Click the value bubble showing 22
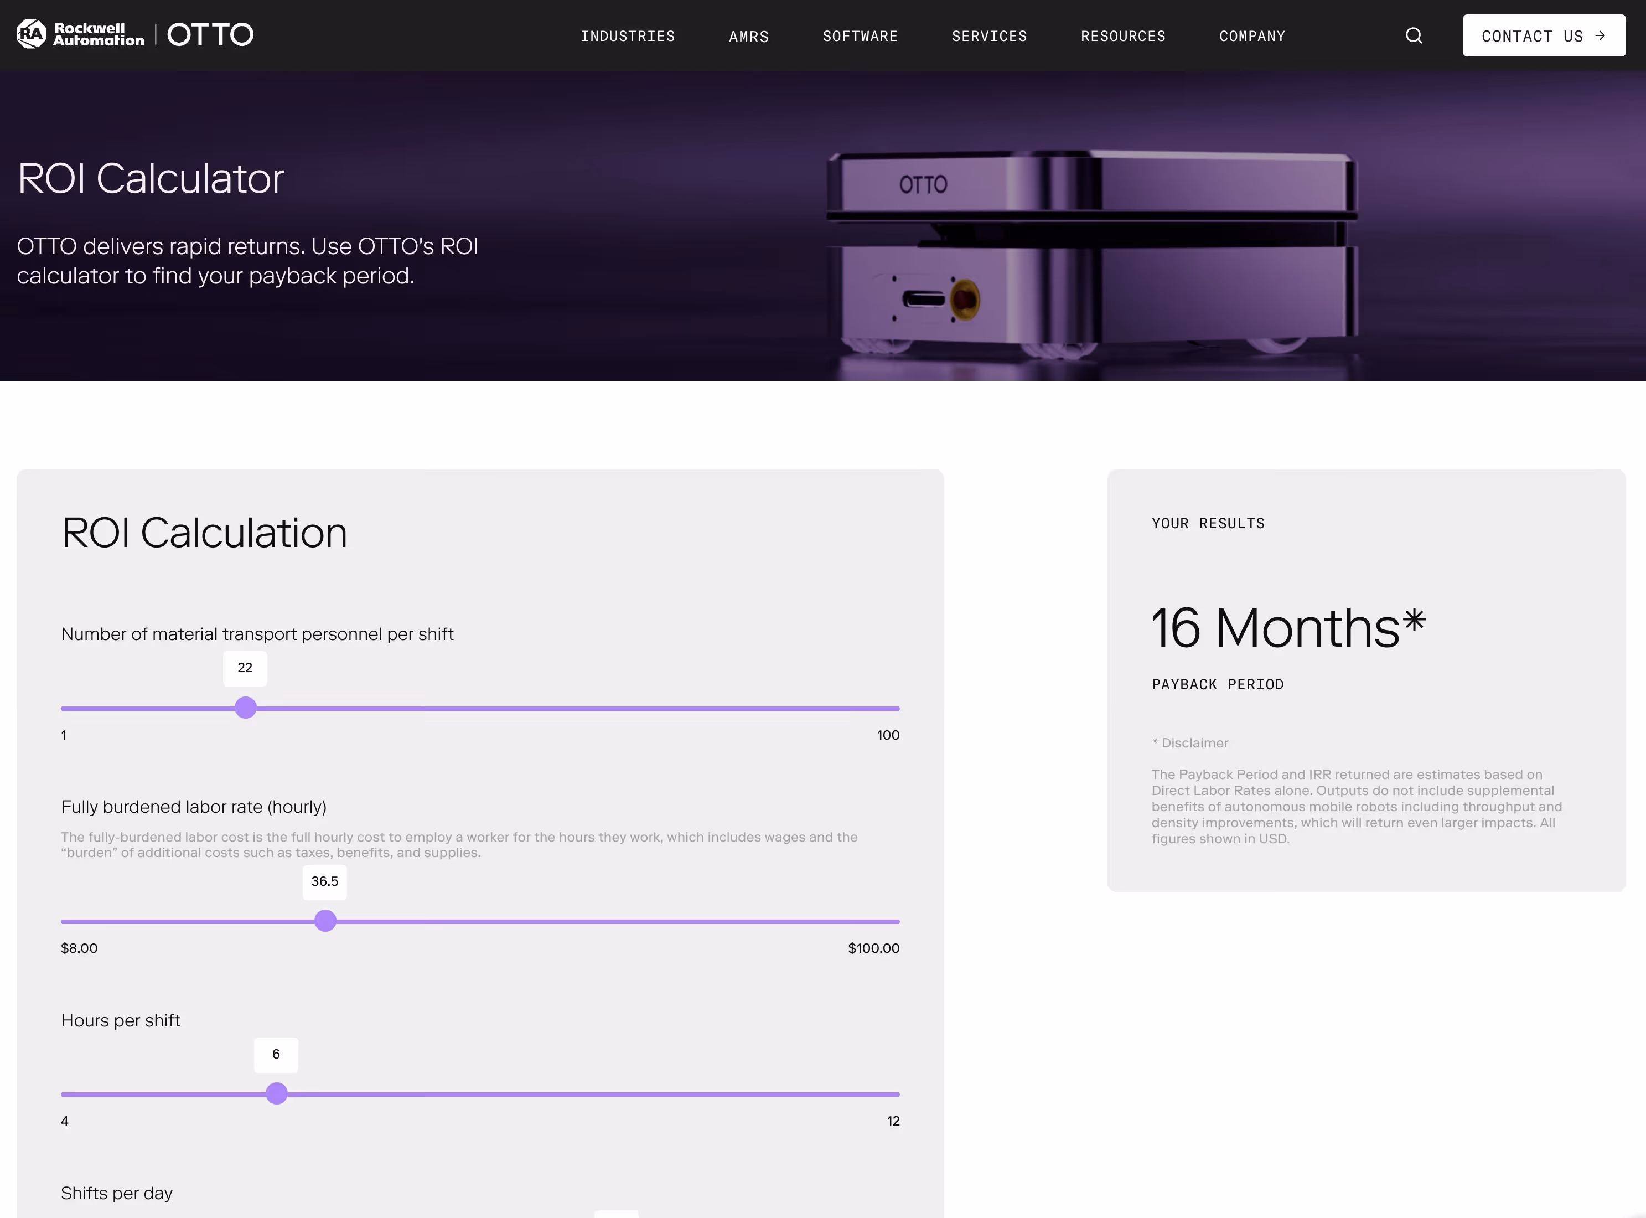Image resolution: width=1646 pixels, height=1218 pixels. [x=245, y=667]
